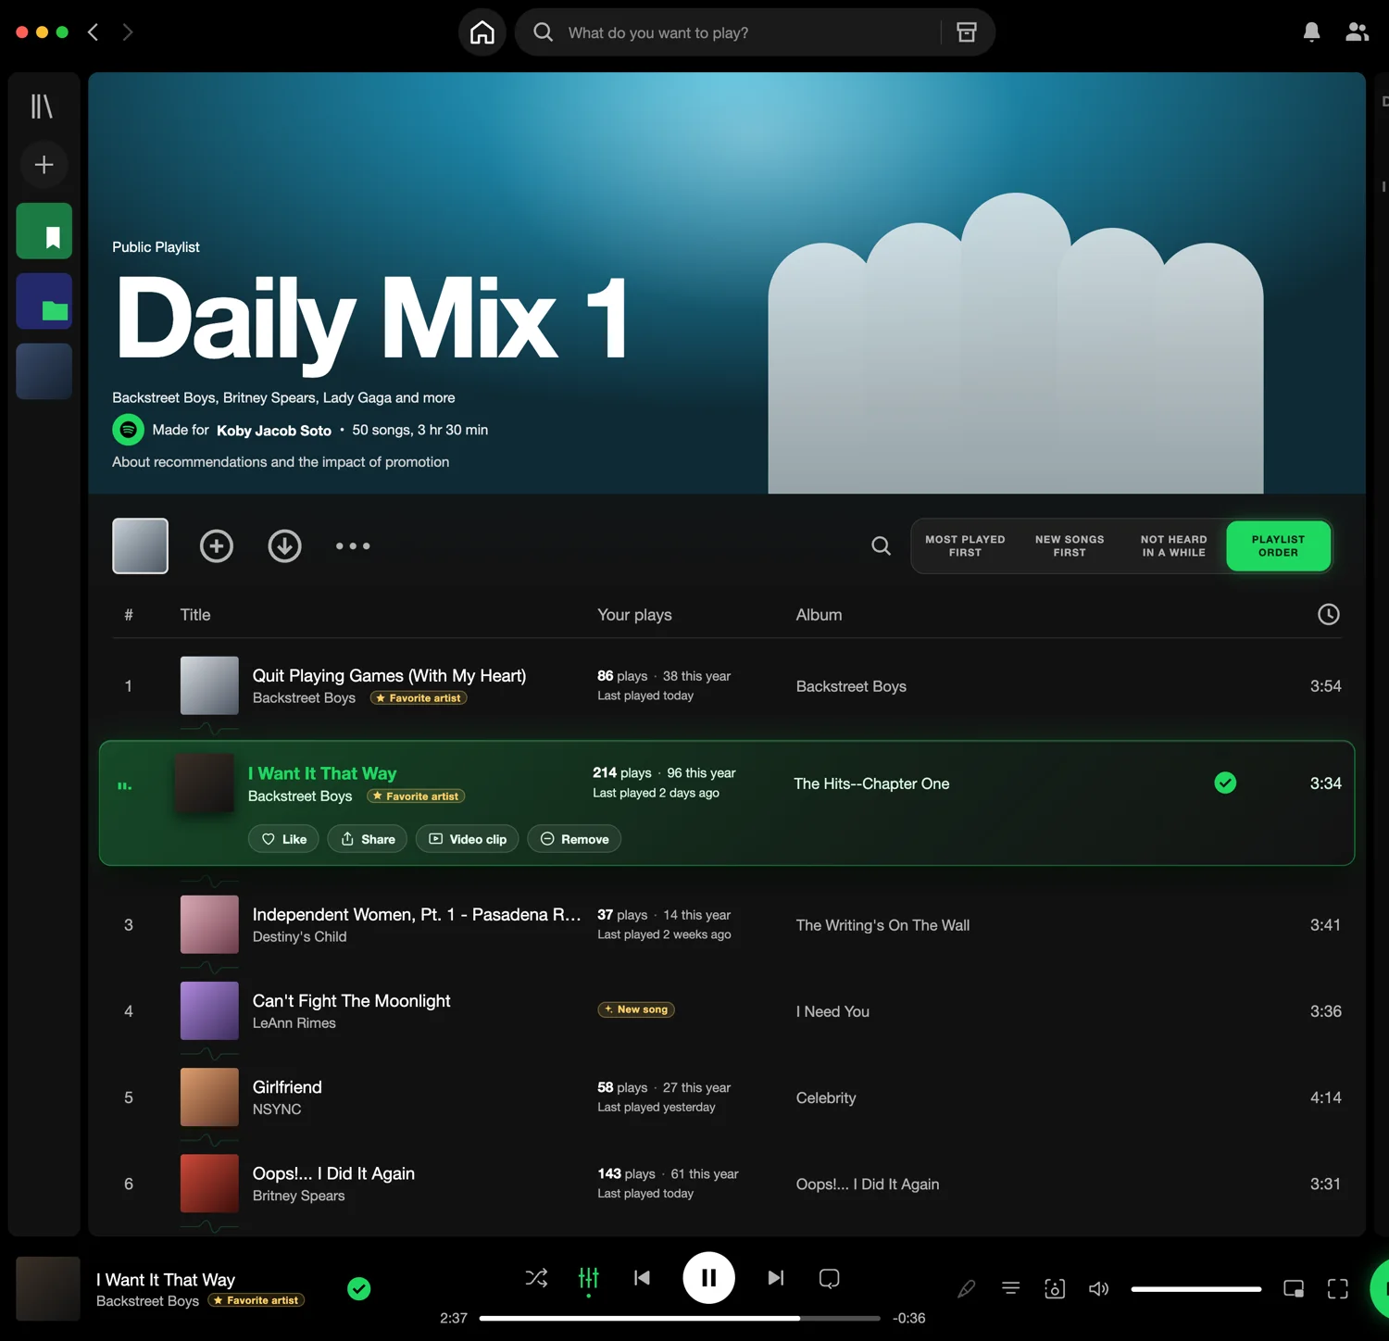Add Daily Mix 1 to library
Image resolution: width=1389 pixels, height=1341 pixels.
click(x=217, y=546)
